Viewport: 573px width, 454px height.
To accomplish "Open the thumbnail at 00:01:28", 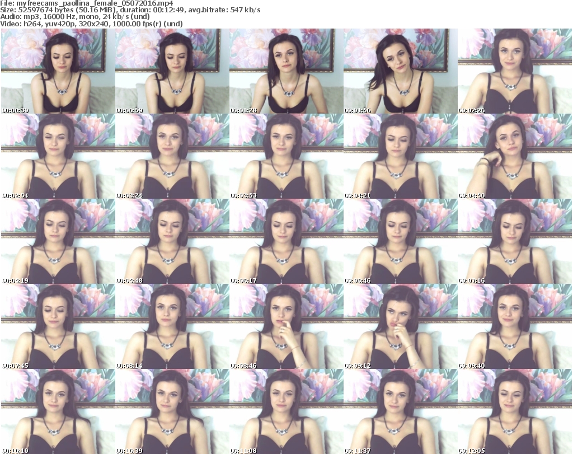I will click(286, 71).
